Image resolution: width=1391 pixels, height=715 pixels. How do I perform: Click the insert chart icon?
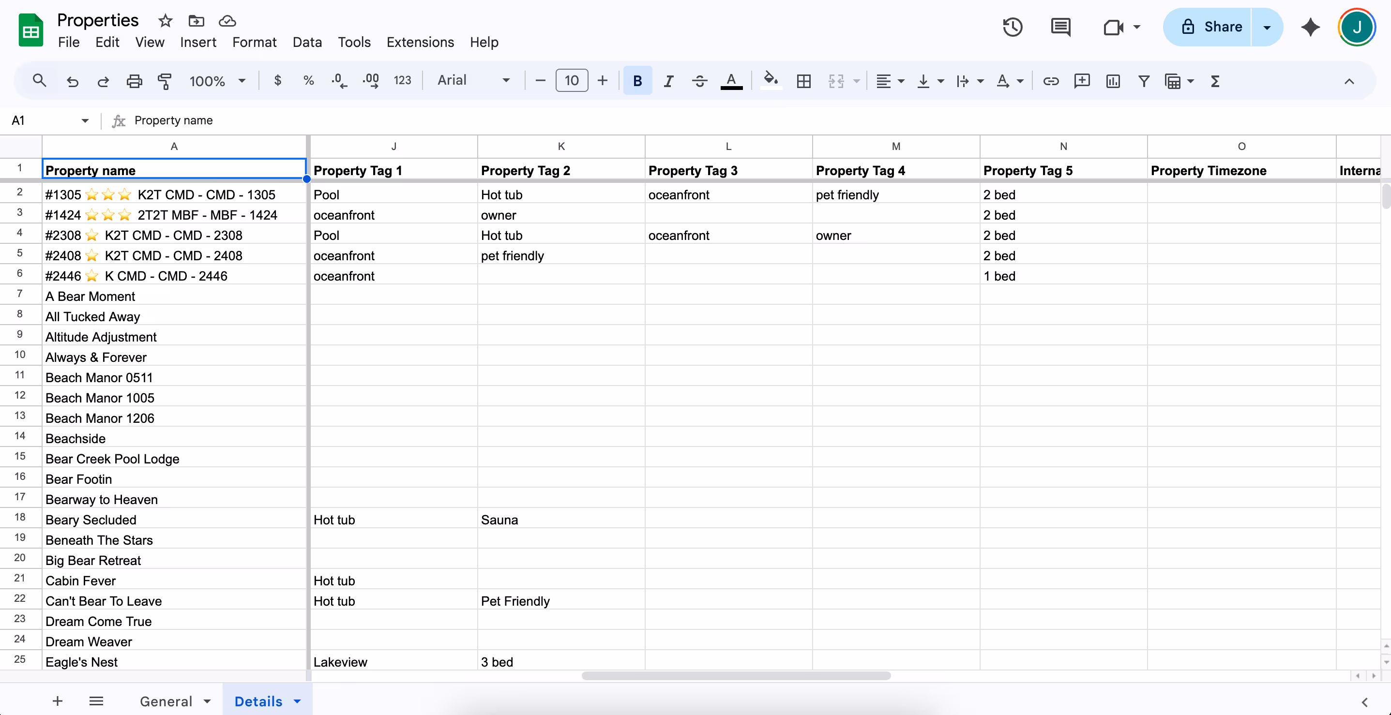[x=1112, y=81]
